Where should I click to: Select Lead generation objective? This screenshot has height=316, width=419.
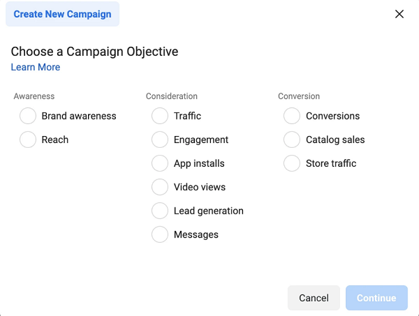(x=160, y=211)
